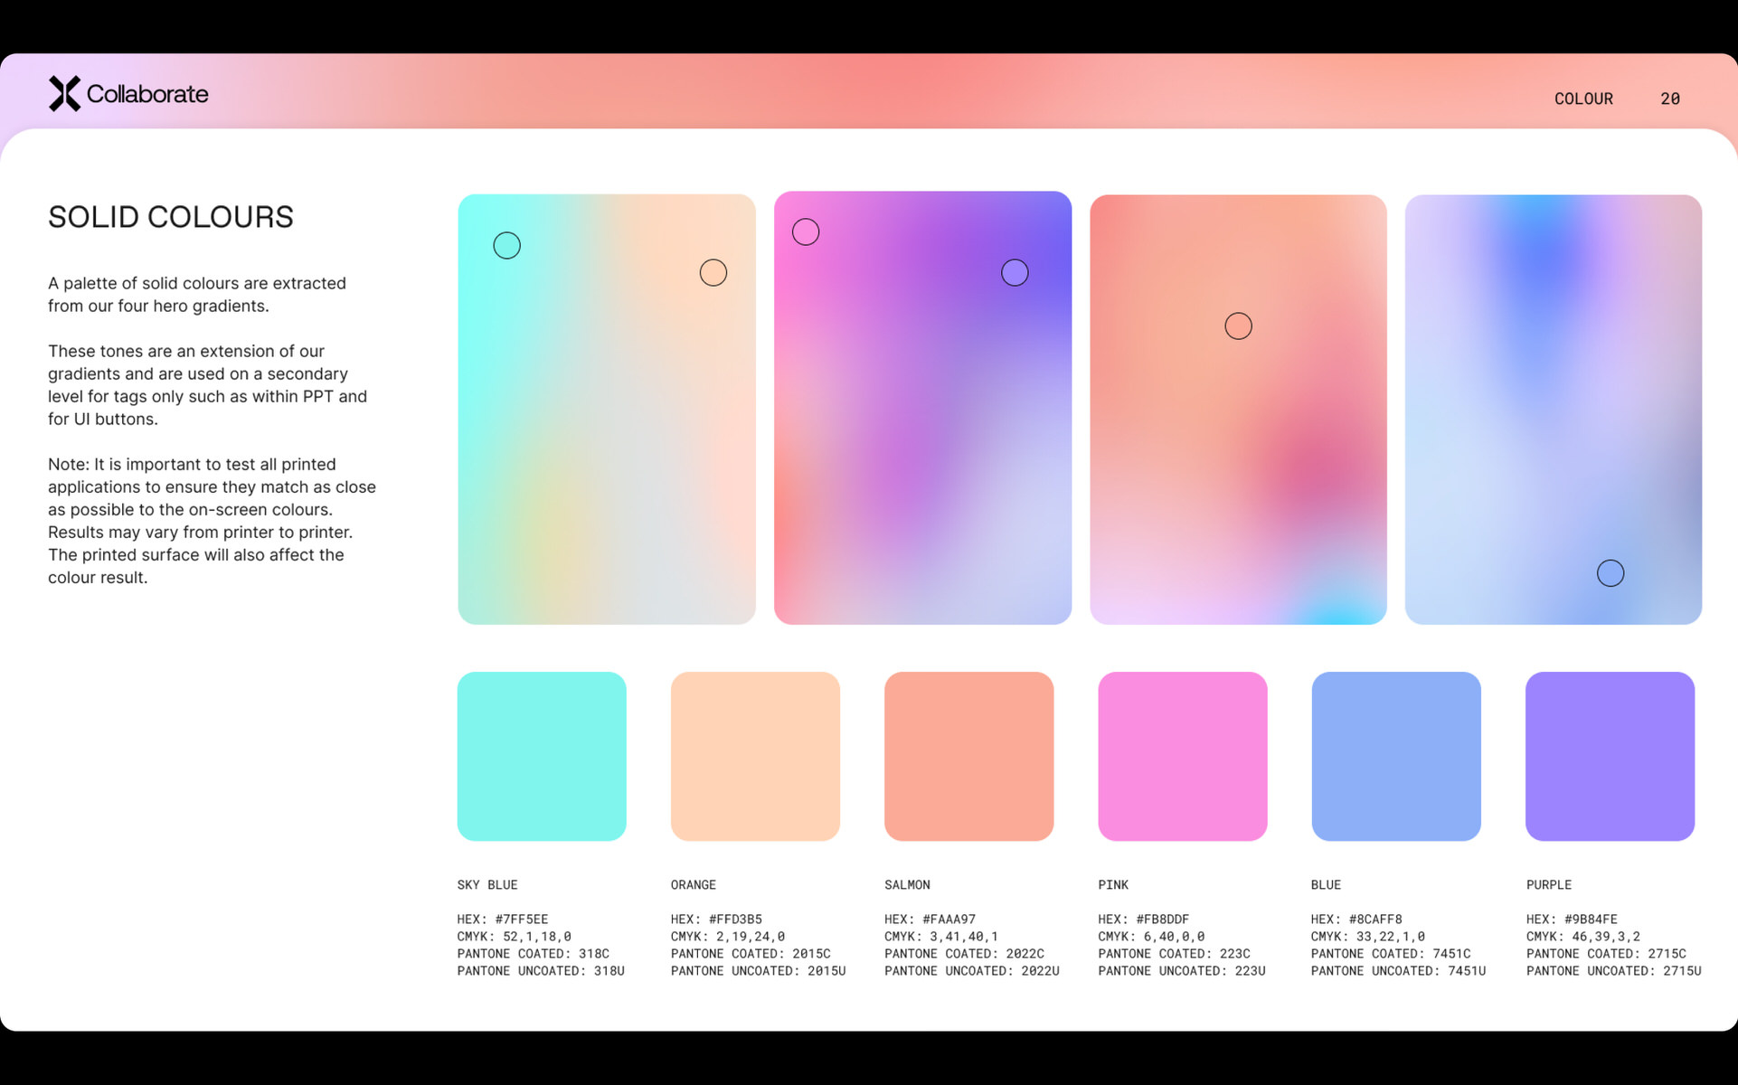Select the Orange colour swatch
This screenshot has height=1085, width=1738.
coord(755,756)
